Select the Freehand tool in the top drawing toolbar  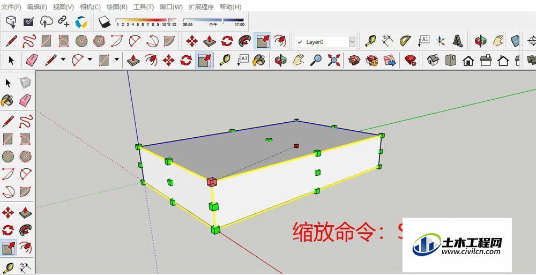pos(29,41)
